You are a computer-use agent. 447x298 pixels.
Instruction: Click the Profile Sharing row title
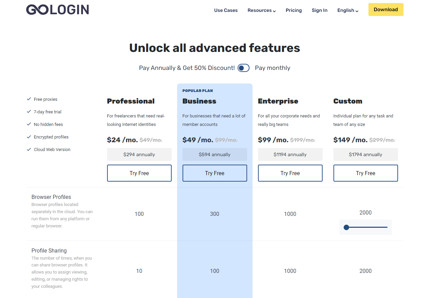pyautogui.click(x=49, y=250)
